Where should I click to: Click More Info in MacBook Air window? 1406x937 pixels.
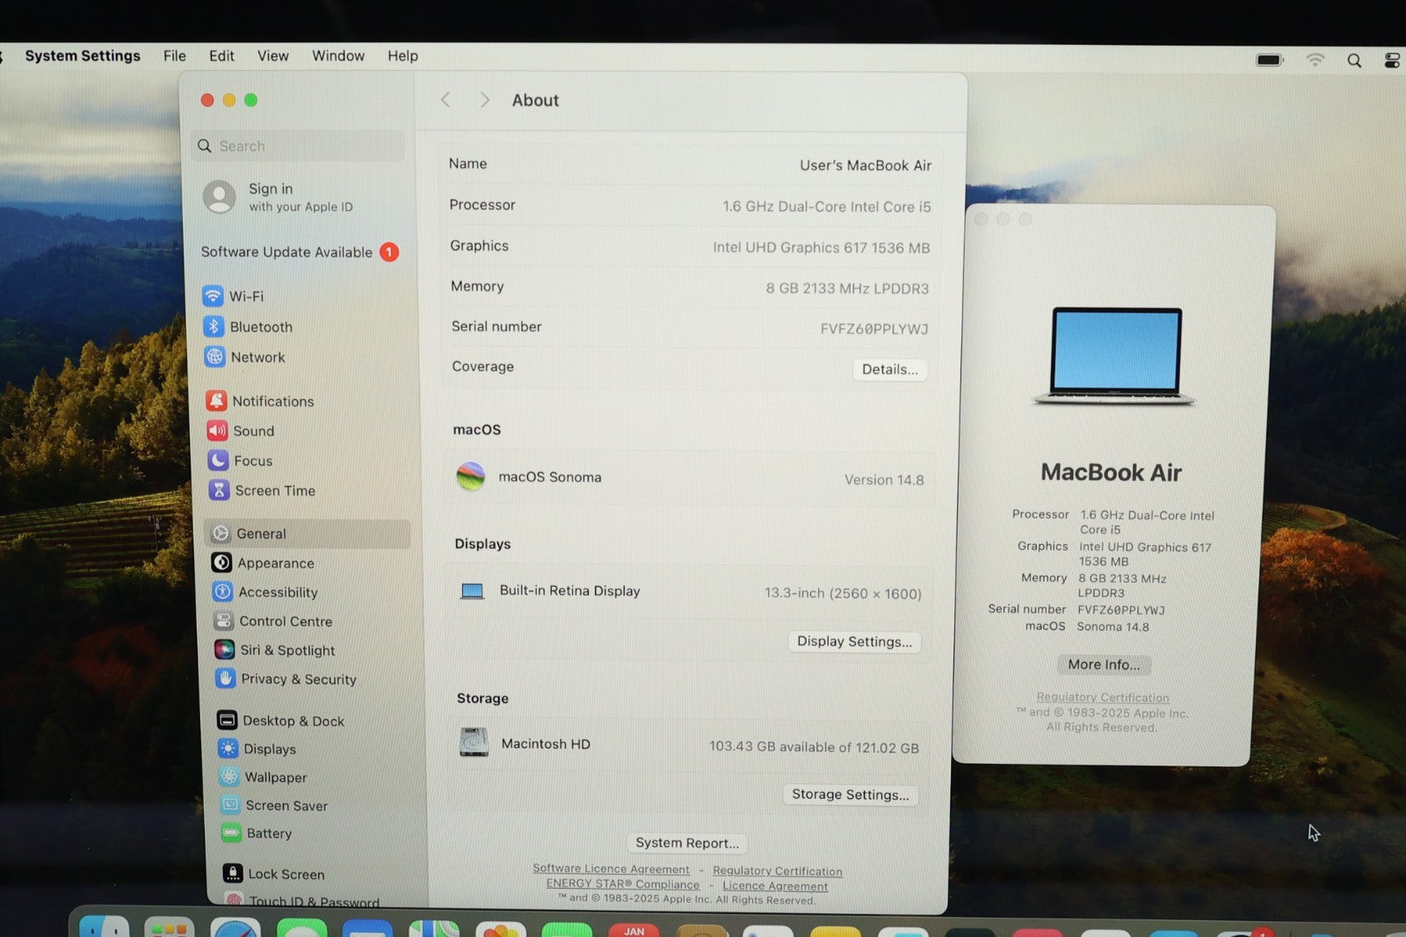point(1104,665)
